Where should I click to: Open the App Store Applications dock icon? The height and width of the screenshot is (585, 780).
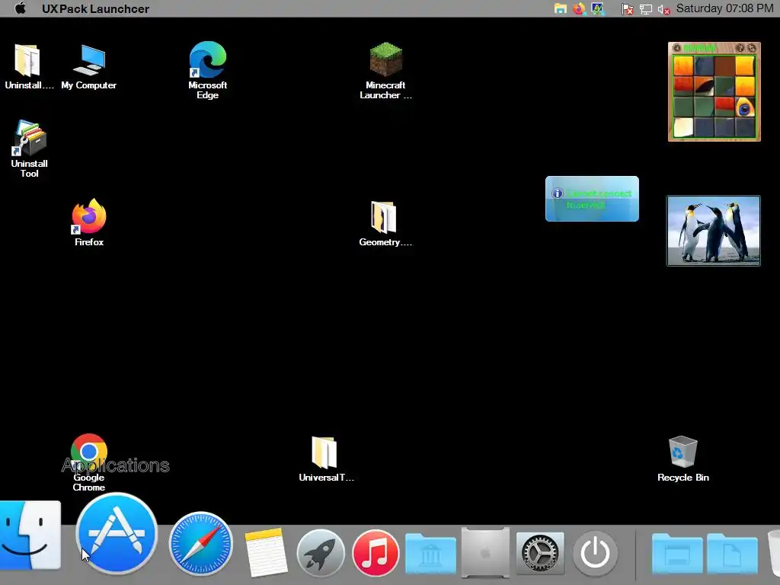117,533
